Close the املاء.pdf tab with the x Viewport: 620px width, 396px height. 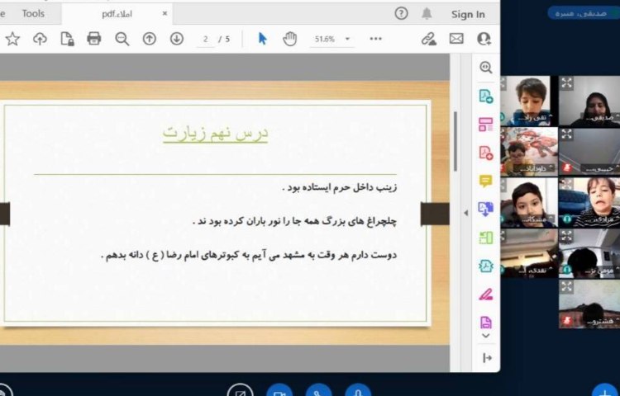(165, 13)
